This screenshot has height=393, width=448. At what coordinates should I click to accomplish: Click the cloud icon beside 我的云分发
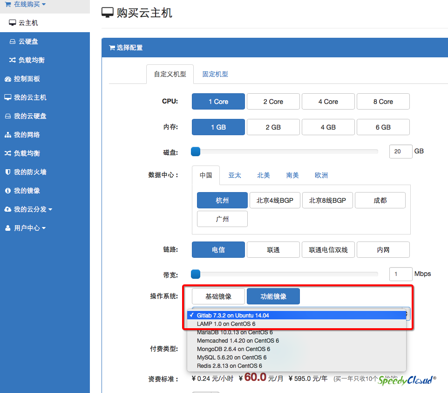point(8,209)
